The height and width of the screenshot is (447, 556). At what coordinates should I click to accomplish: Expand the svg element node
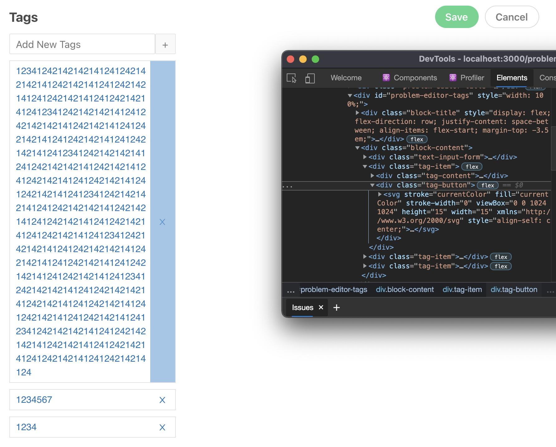(380, 194)
